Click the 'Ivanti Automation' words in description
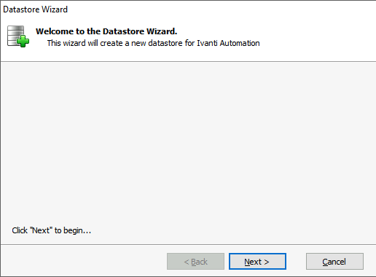Image resolution: width=376 pixels, height=277 pixels. (228, 43)
